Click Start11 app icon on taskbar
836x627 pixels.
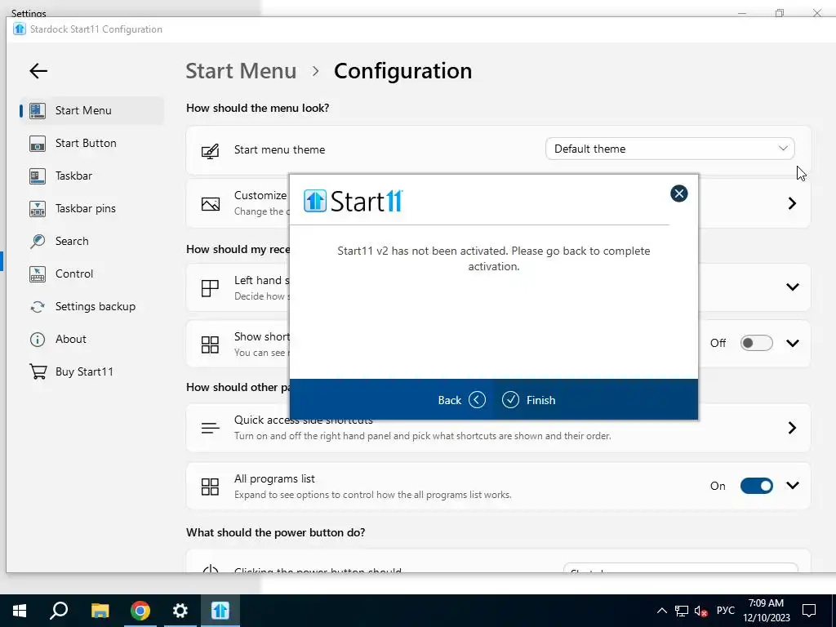[x=220, y=611]
